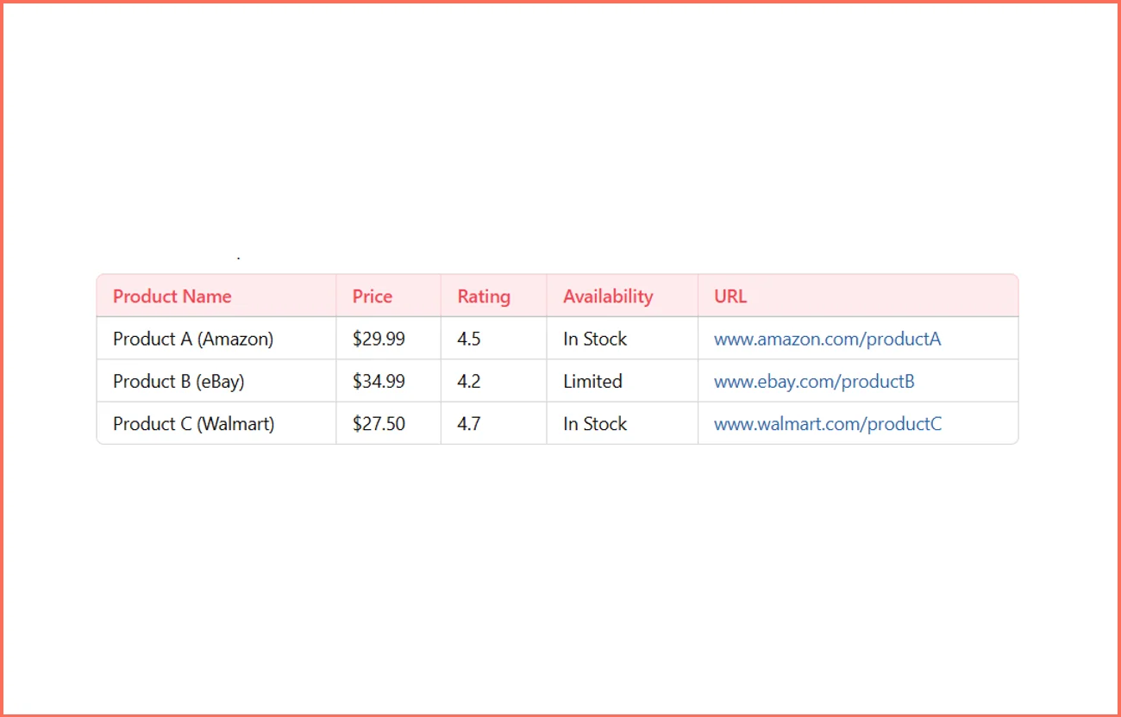
Task: Click the Product Name column header
Action: coord(172,296)
